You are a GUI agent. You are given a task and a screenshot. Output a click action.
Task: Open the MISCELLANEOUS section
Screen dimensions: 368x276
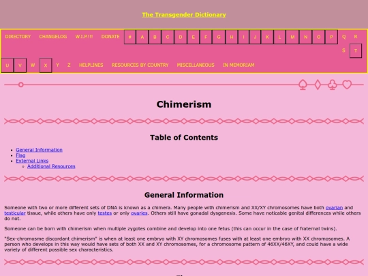(x=196, y=65)
